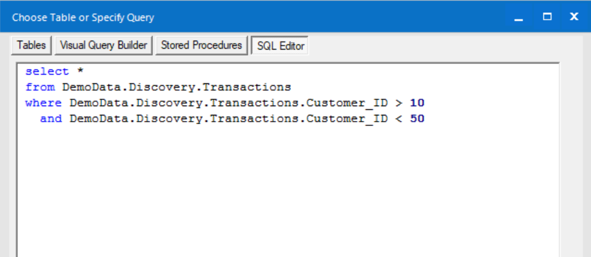Screen dimensions: 591x257
Task: Place cursor on the and keyword
Action: [51, 119]
